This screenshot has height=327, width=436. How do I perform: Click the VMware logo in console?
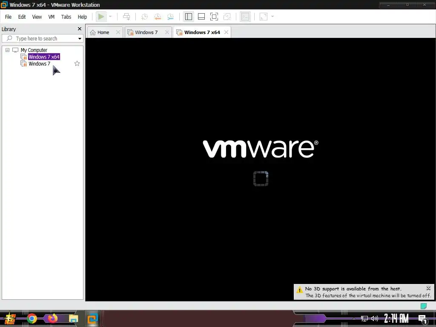261,149
